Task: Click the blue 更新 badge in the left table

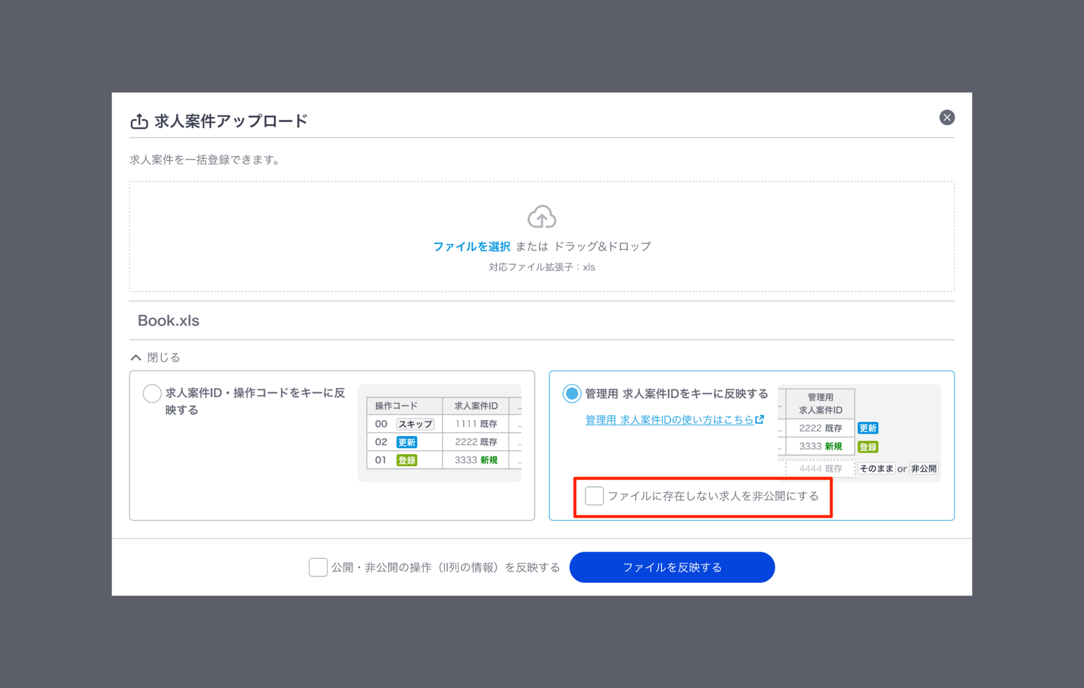Action: tap(406, 442)
